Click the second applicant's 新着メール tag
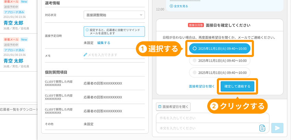 11,40
